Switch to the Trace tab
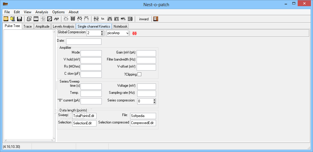The width and height of the screenshot is (313, 152). pos(27,26)
